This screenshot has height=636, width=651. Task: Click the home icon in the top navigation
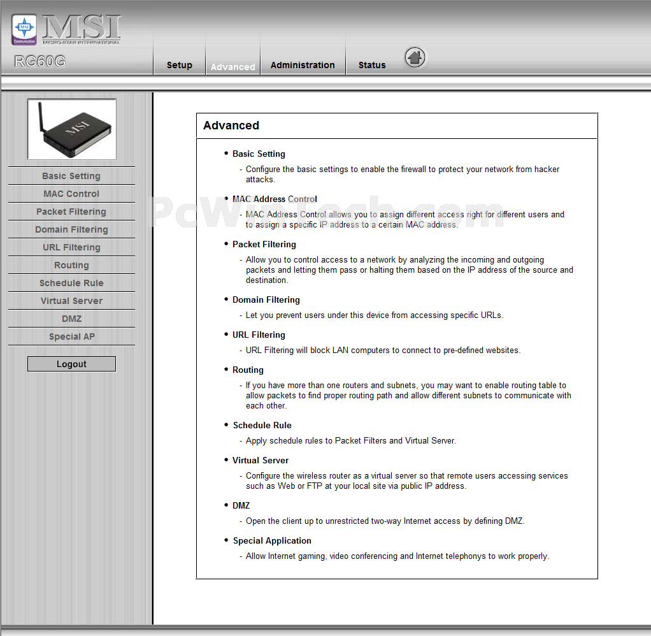click(x=415, y=57)
